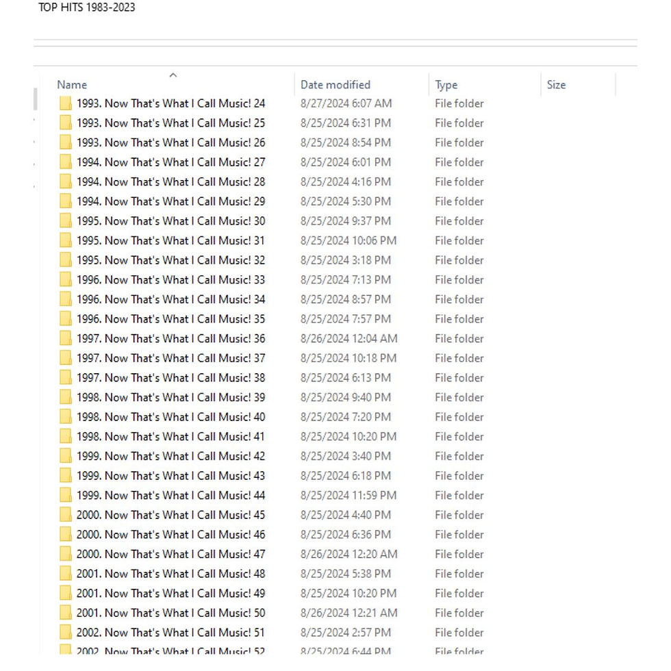This screenshot has width=671, height=671.
Task: Click date '8/25/2024 10:06 PM'
Action: (349, 240)
